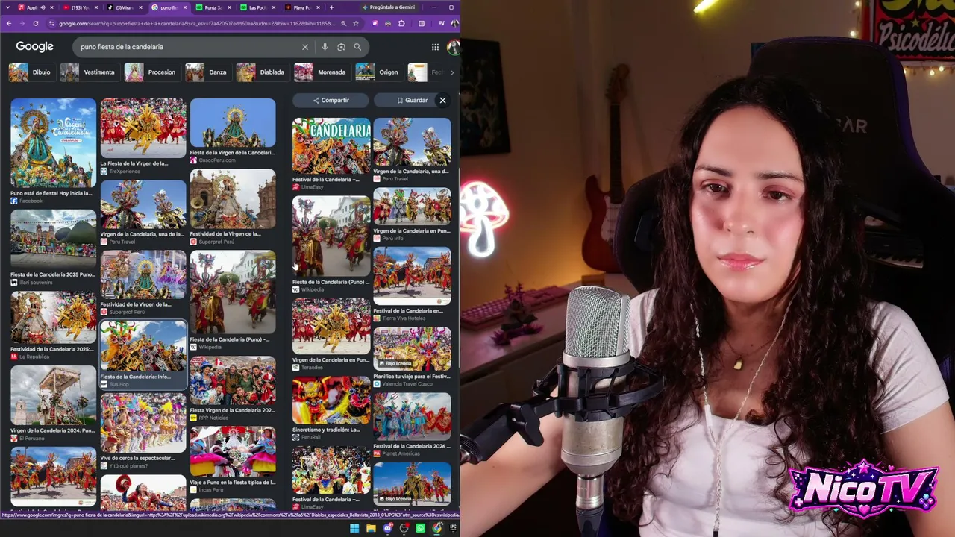Search by image with Google Lens icon
The width and height of the screenshot is (955, 537).
click(341, 47)
